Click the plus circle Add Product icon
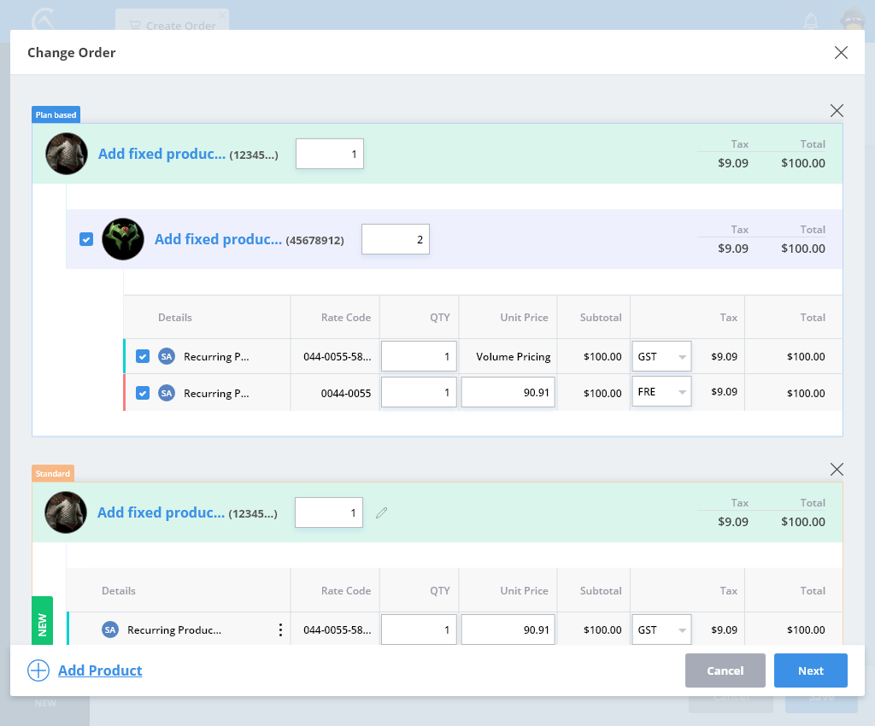The height and width of the screenshot is (726, 875). [x=38, y=670]
